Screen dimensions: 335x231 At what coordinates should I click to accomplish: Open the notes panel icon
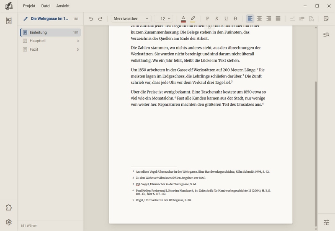(x=326, y=18)
